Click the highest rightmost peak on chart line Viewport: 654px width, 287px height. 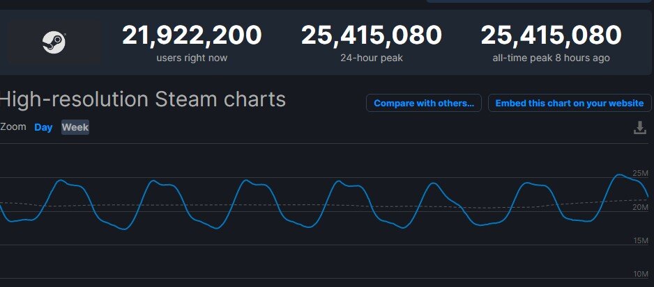[619, 174]
